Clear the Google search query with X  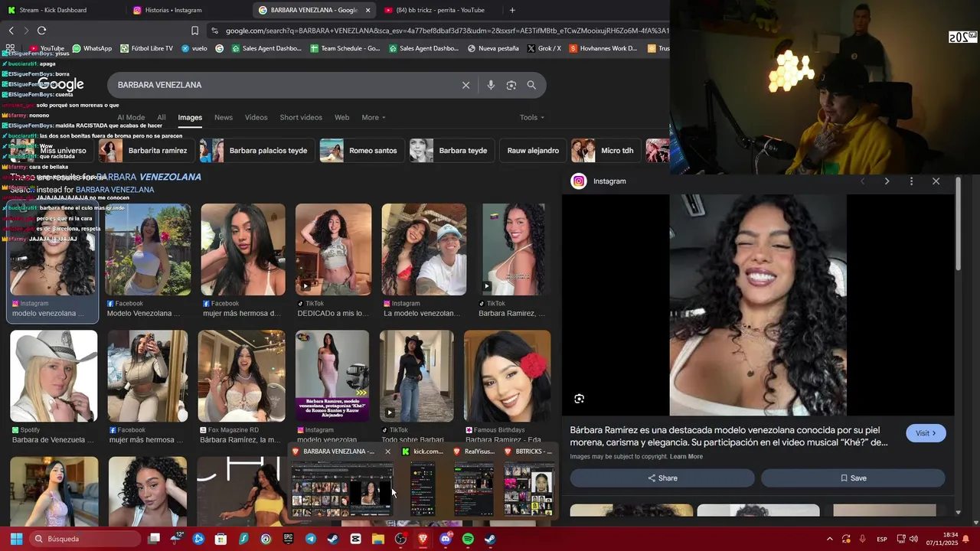point(465,85)
